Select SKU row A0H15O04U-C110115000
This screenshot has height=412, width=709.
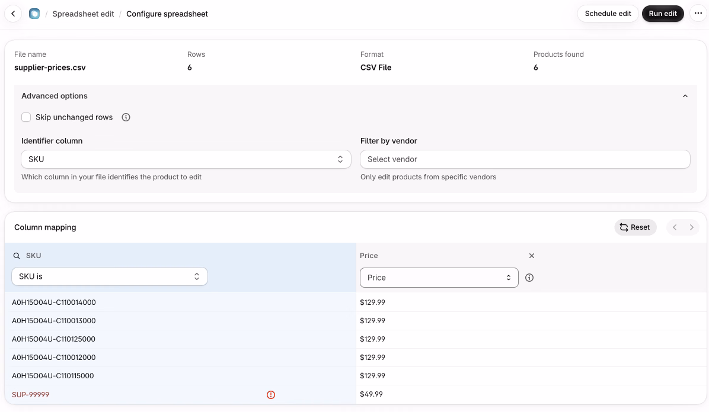[x=53, y=376]
